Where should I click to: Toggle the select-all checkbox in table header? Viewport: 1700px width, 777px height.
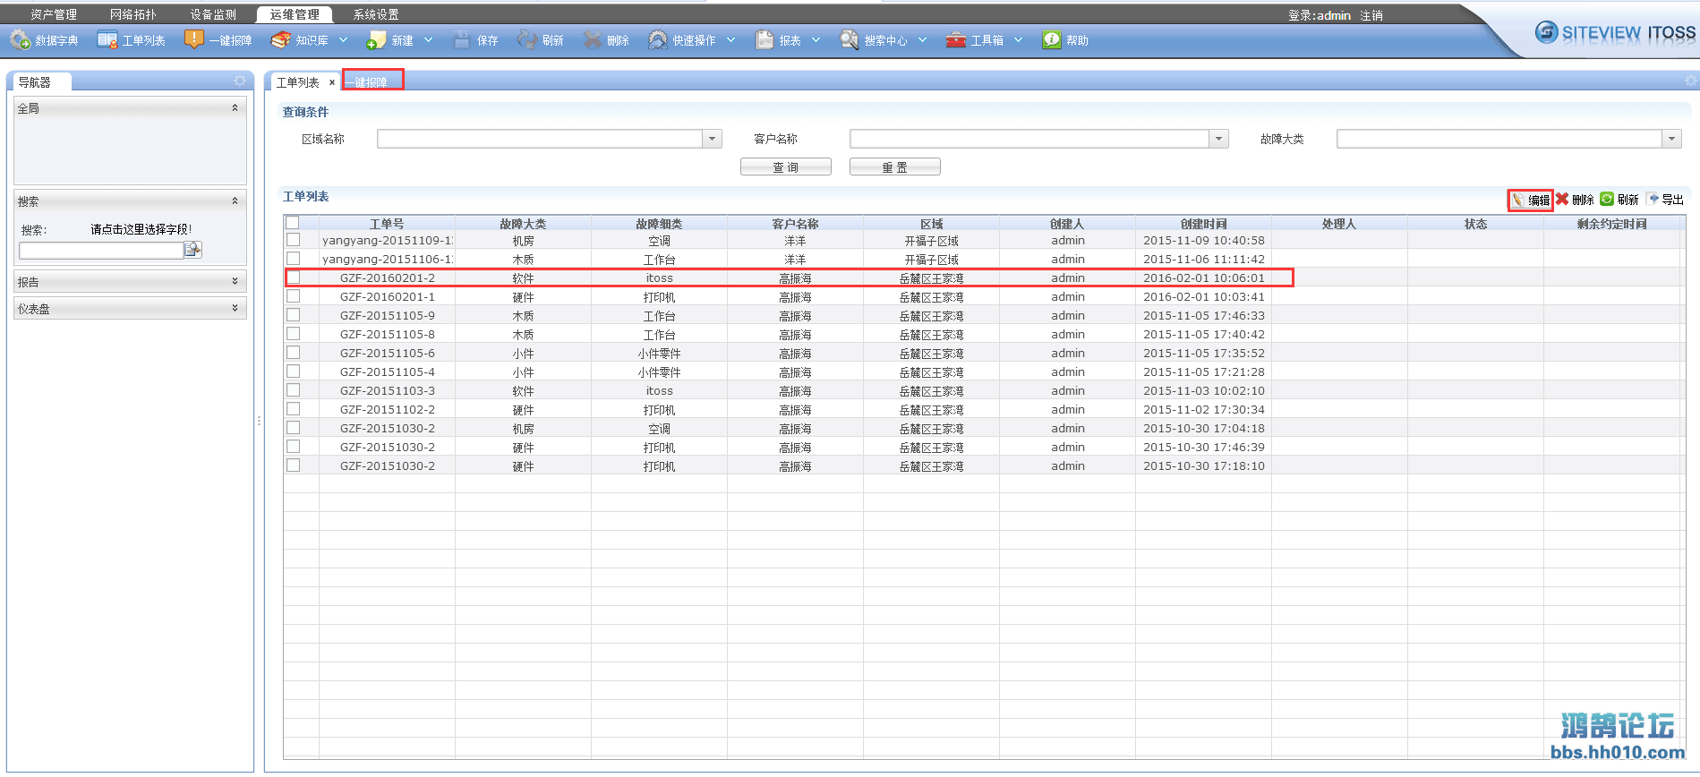292,223
